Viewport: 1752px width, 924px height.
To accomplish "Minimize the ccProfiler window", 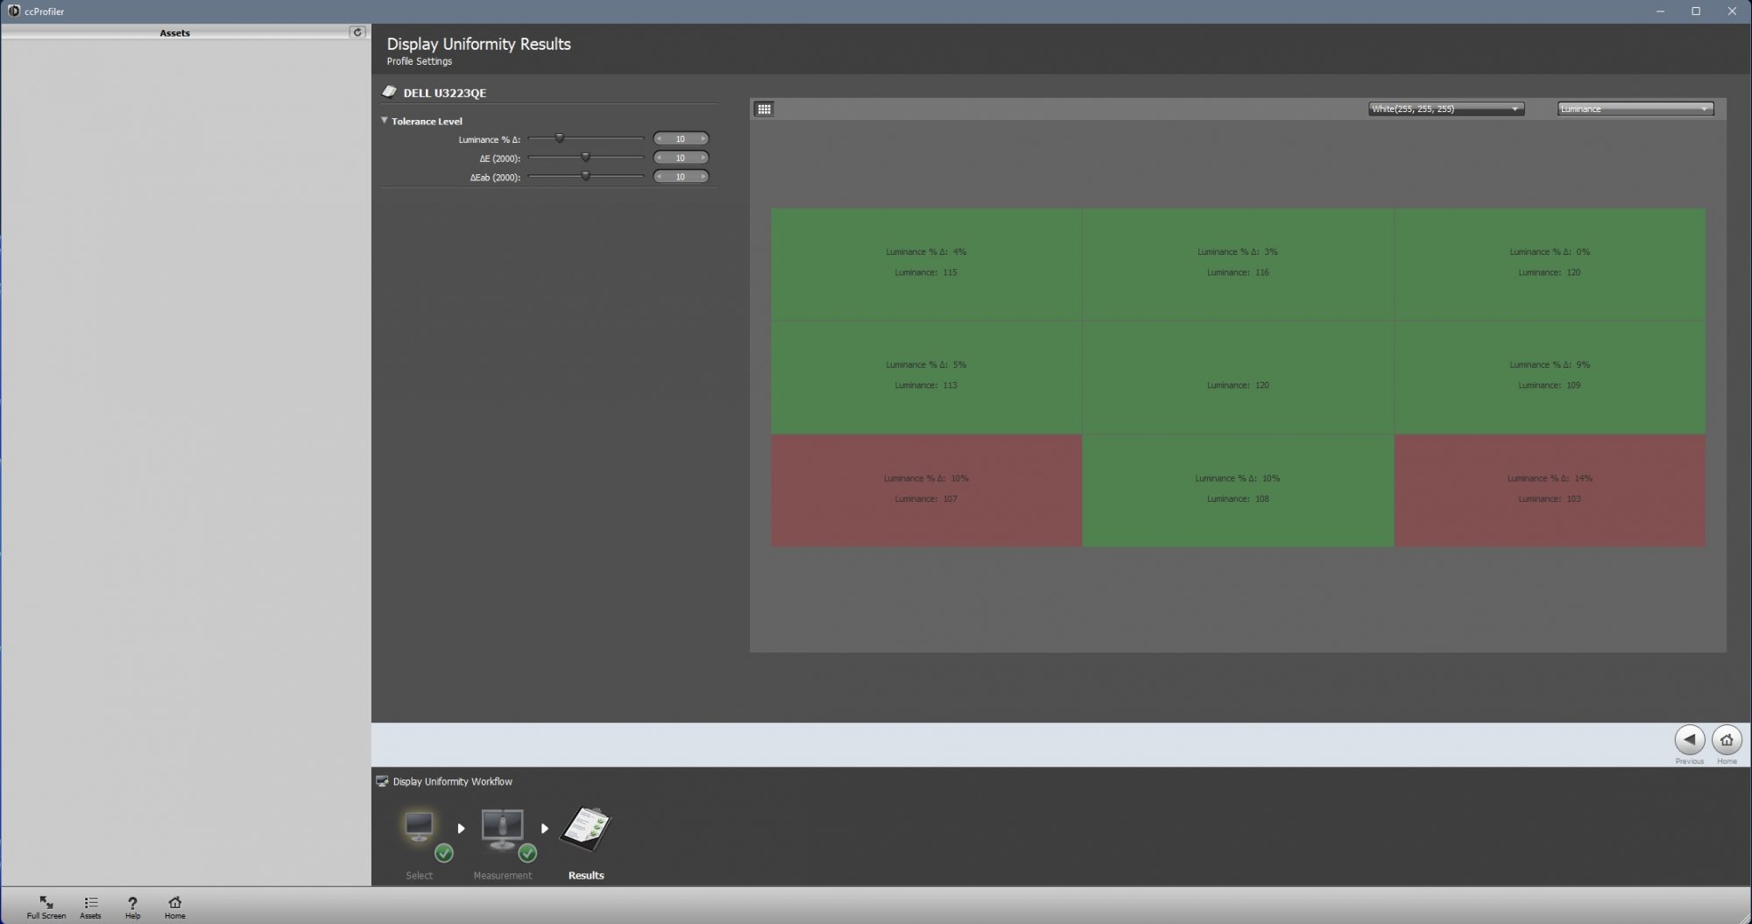I will 1660,11.
